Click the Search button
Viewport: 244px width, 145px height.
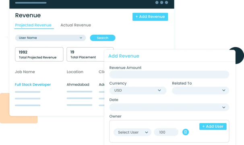[x=103, y=38]
